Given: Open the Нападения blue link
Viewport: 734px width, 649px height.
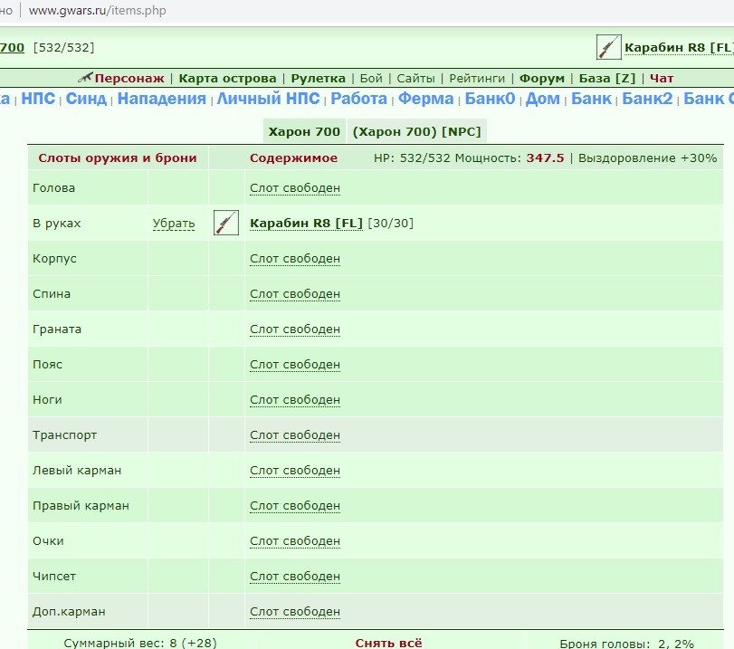Looking at the screenshot, I should click(161, 99).
